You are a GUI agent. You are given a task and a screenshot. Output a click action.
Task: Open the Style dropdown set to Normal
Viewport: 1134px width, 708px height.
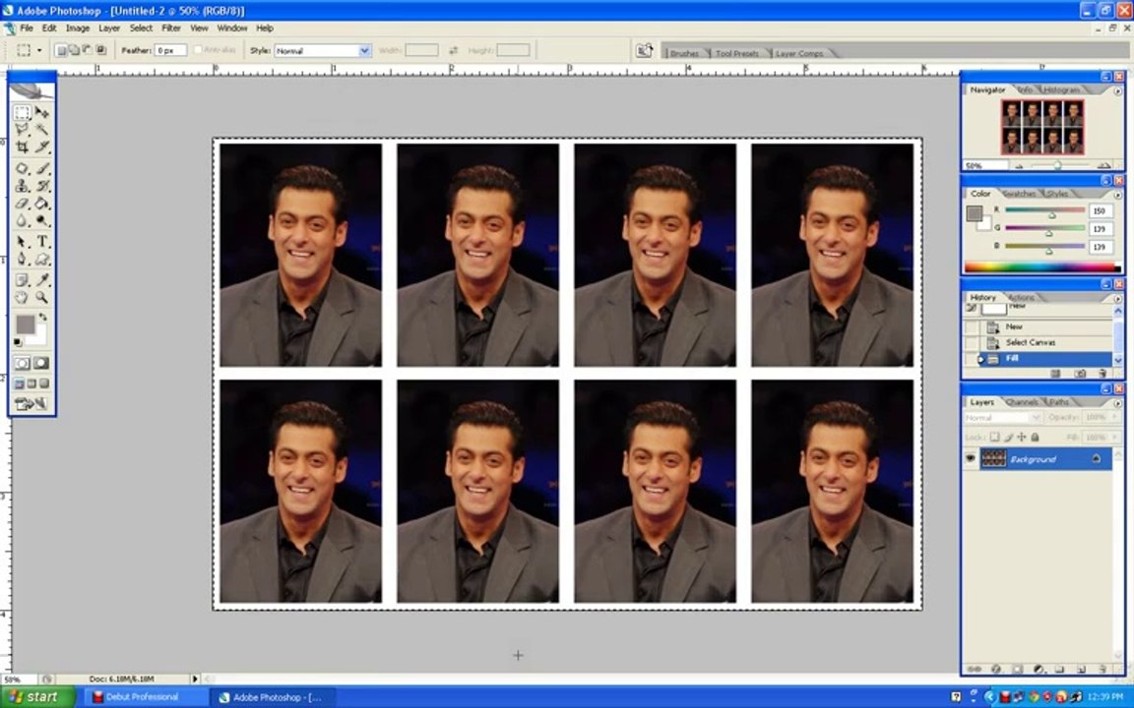323,50
